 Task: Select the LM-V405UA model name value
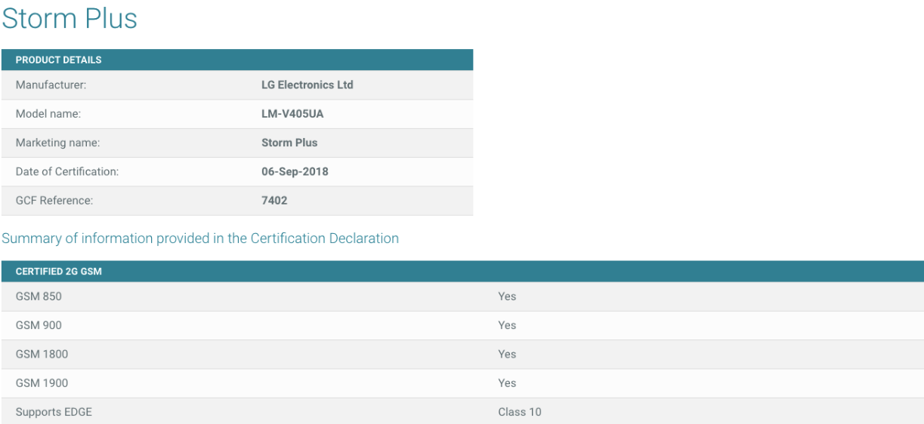click(292, 114)
